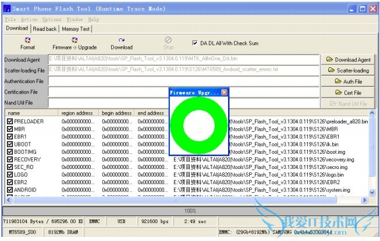Viewport: 380px width, 241px height.
Task: Uncheck the RECOVERY partition
Action: (x=9, y=159)
